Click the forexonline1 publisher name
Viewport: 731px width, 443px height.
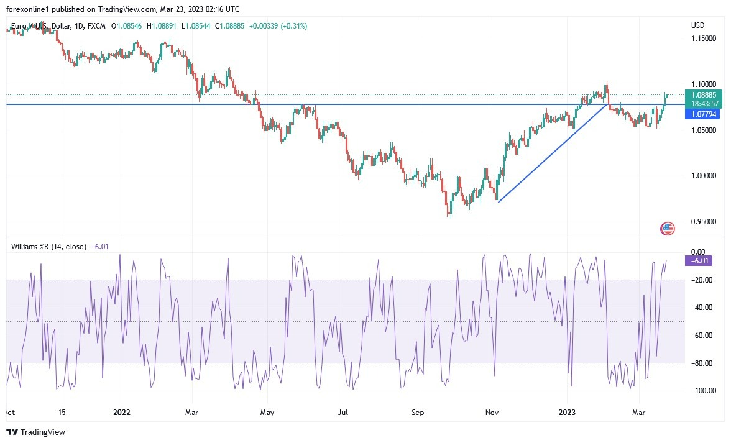click(x=25, y=9)
